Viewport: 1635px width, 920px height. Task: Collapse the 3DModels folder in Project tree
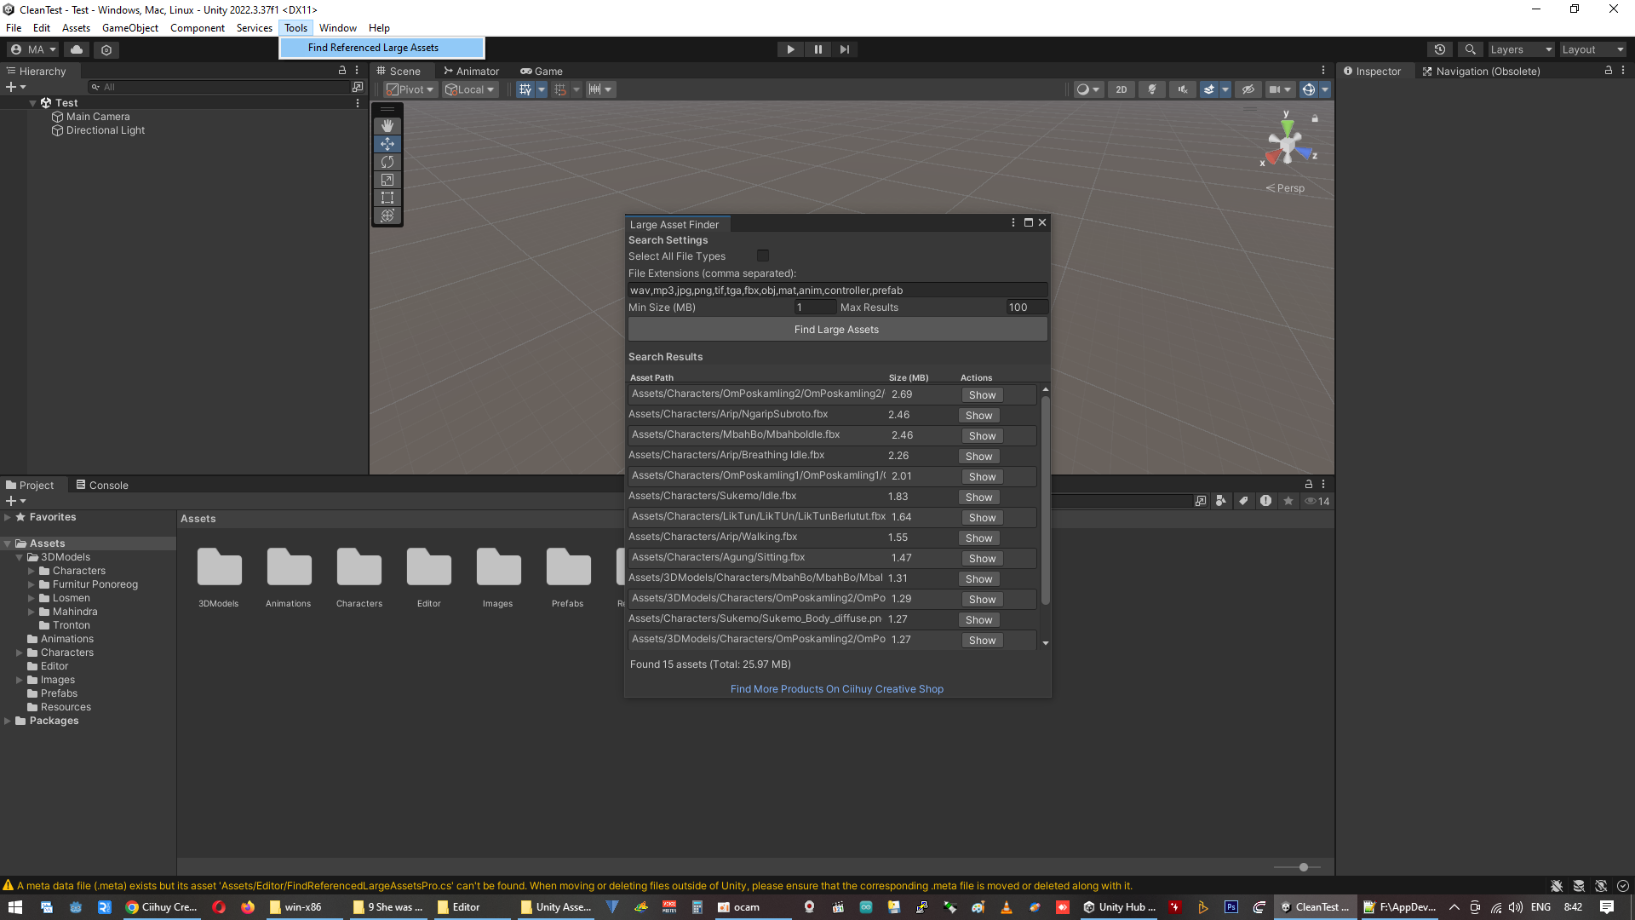(20, 557)
